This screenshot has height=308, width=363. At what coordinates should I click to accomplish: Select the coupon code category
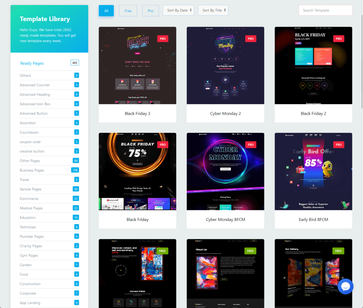pos(49,142)
